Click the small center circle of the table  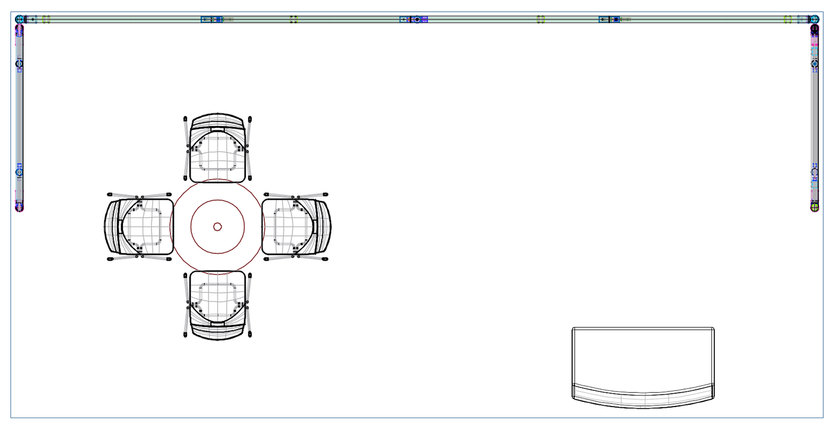pos(217,227)
